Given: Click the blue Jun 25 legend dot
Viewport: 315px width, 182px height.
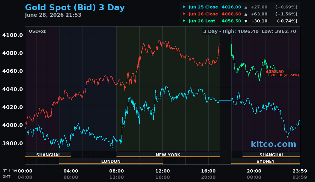Looking at the screenshot, I should (x=184, y=7).
